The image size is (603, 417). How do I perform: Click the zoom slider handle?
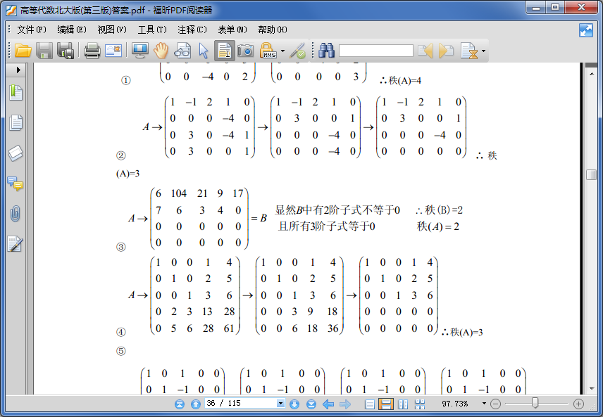535,403
